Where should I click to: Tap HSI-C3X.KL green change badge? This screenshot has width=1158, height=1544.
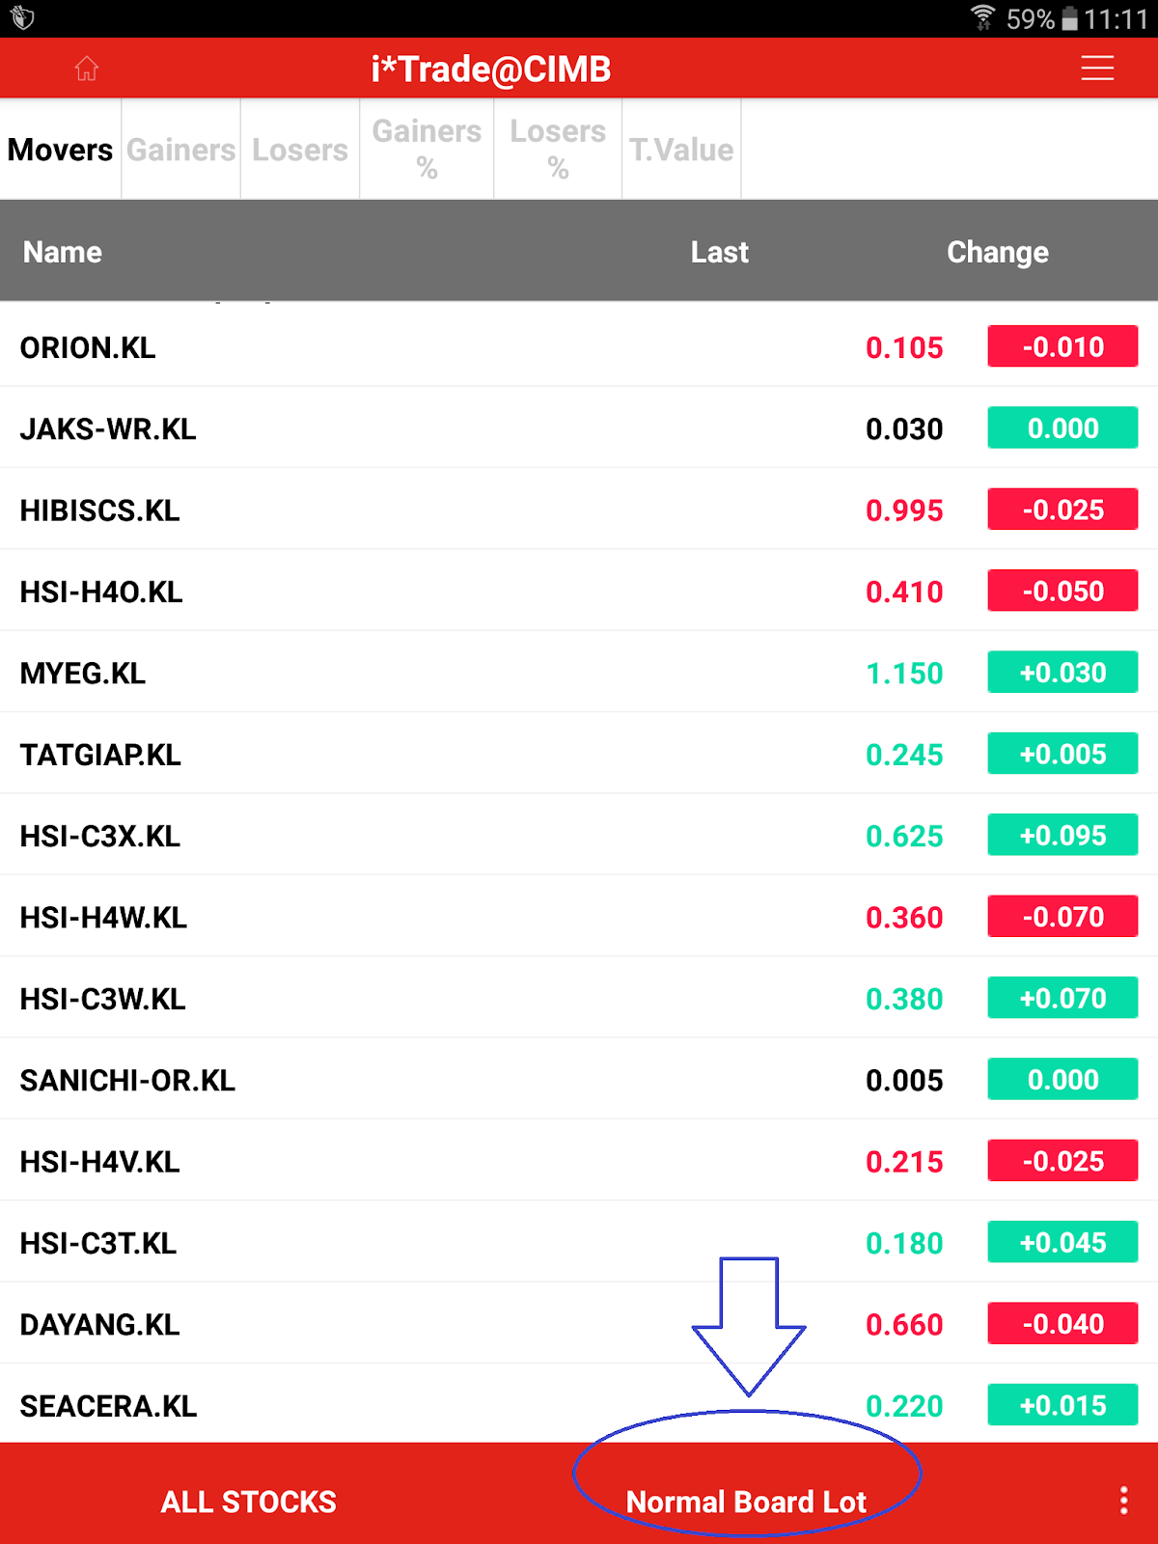pos(1062,836)
